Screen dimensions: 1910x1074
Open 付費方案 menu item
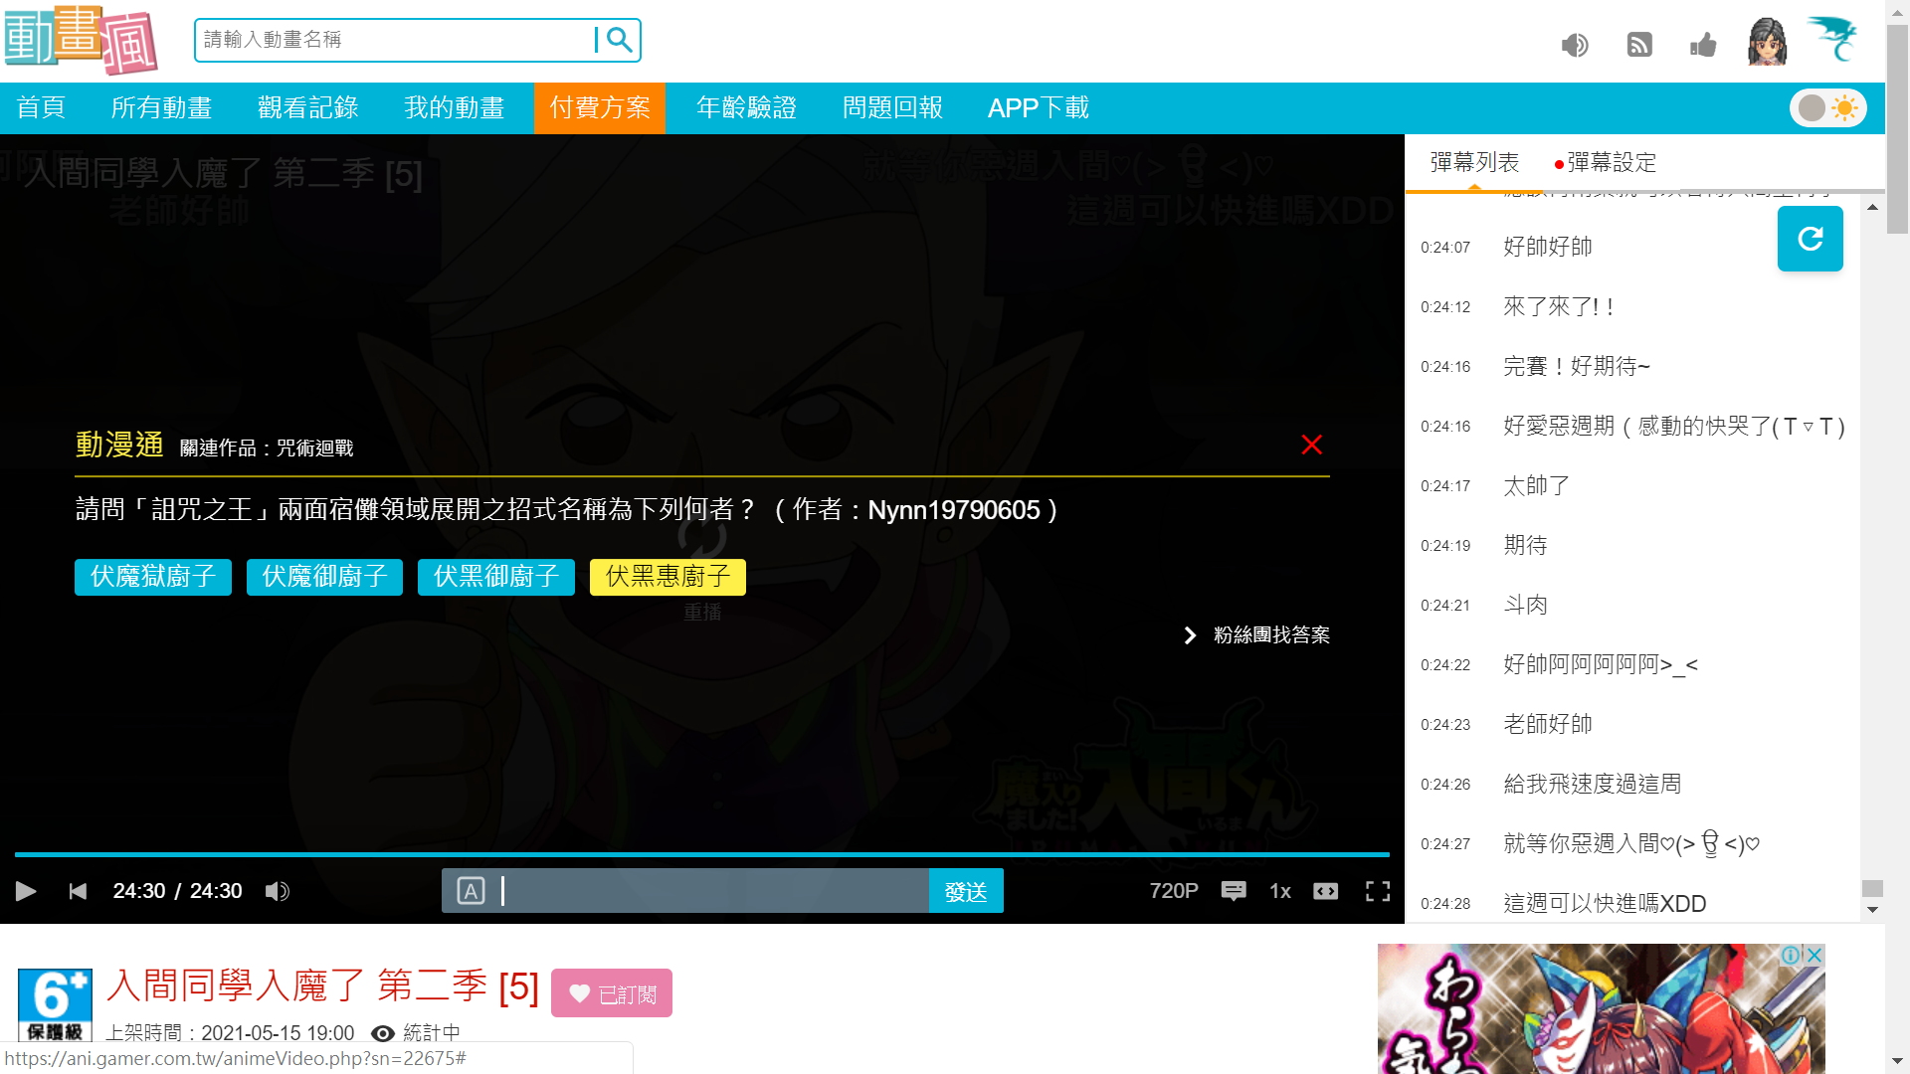(600, 107)
